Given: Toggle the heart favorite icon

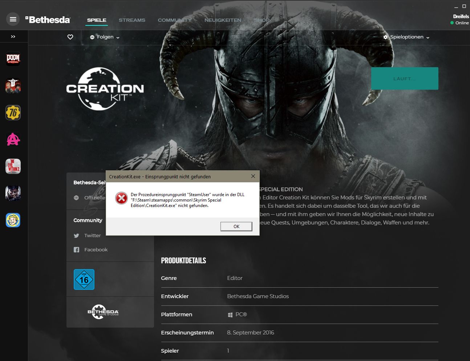Looking at the screenshot, I should point(70,37).
